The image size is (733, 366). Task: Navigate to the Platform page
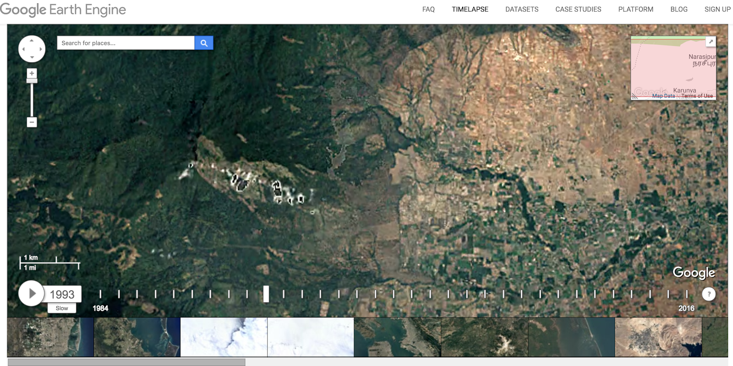click(x=636, y=9)
